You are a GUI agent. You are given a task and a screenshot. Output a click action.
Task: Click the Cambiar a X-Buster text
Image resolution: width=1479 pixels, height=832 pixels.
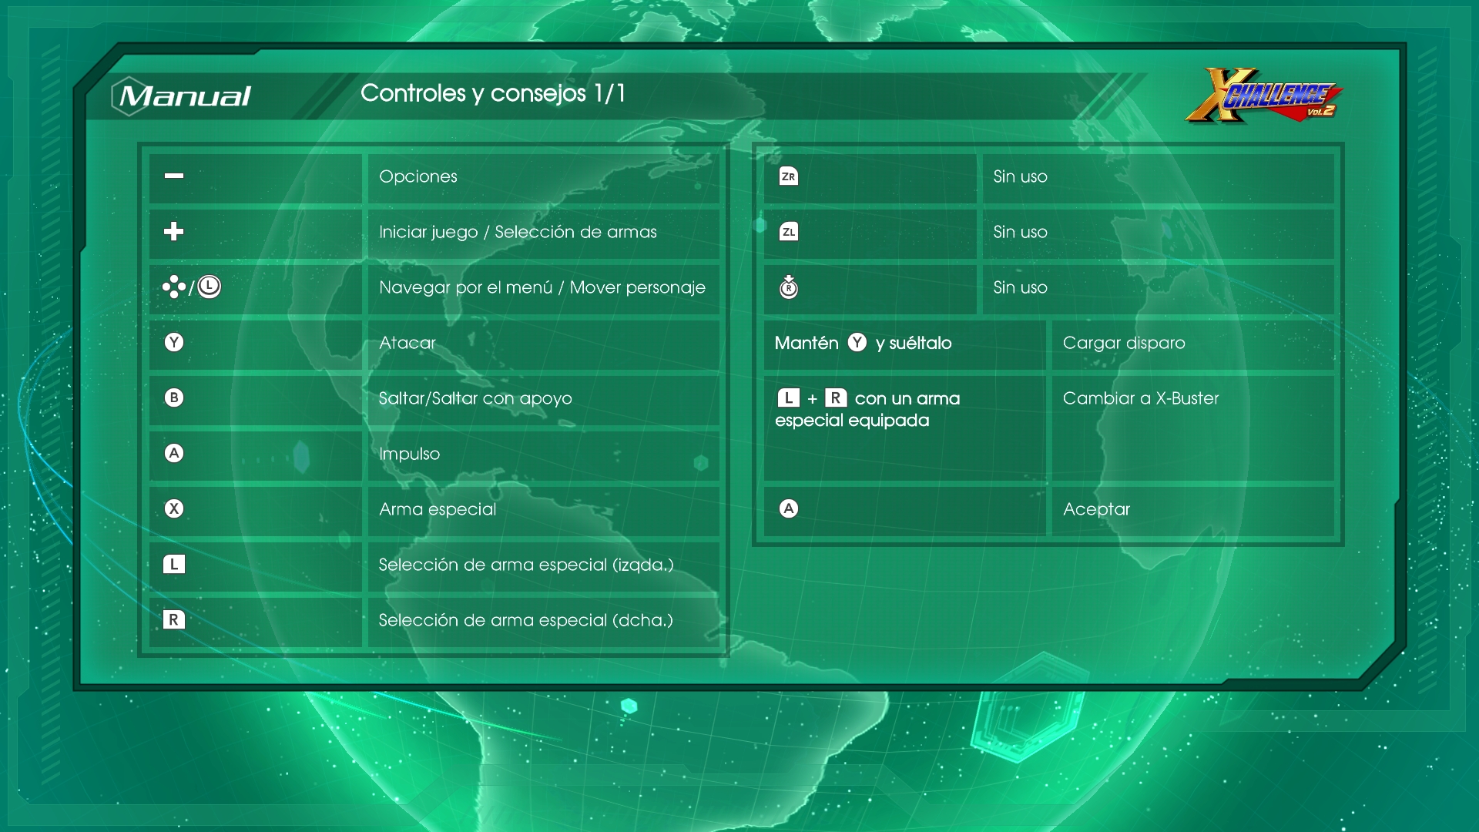[1140, 398]
